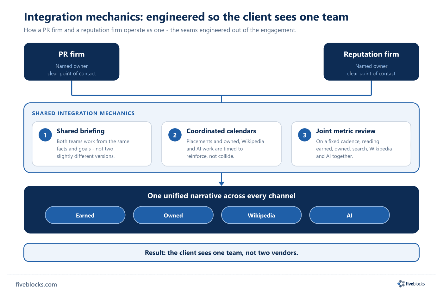Click the PR firm box
The height and width of the screenshot is (296, 443).
click(x=72, y=62)
